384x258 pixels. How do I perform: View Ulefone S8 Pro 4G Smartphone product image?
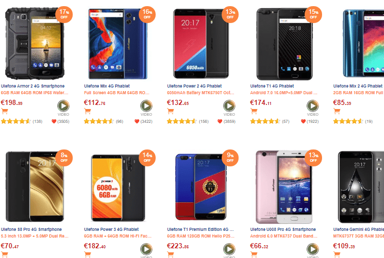[x=35, y=186]
